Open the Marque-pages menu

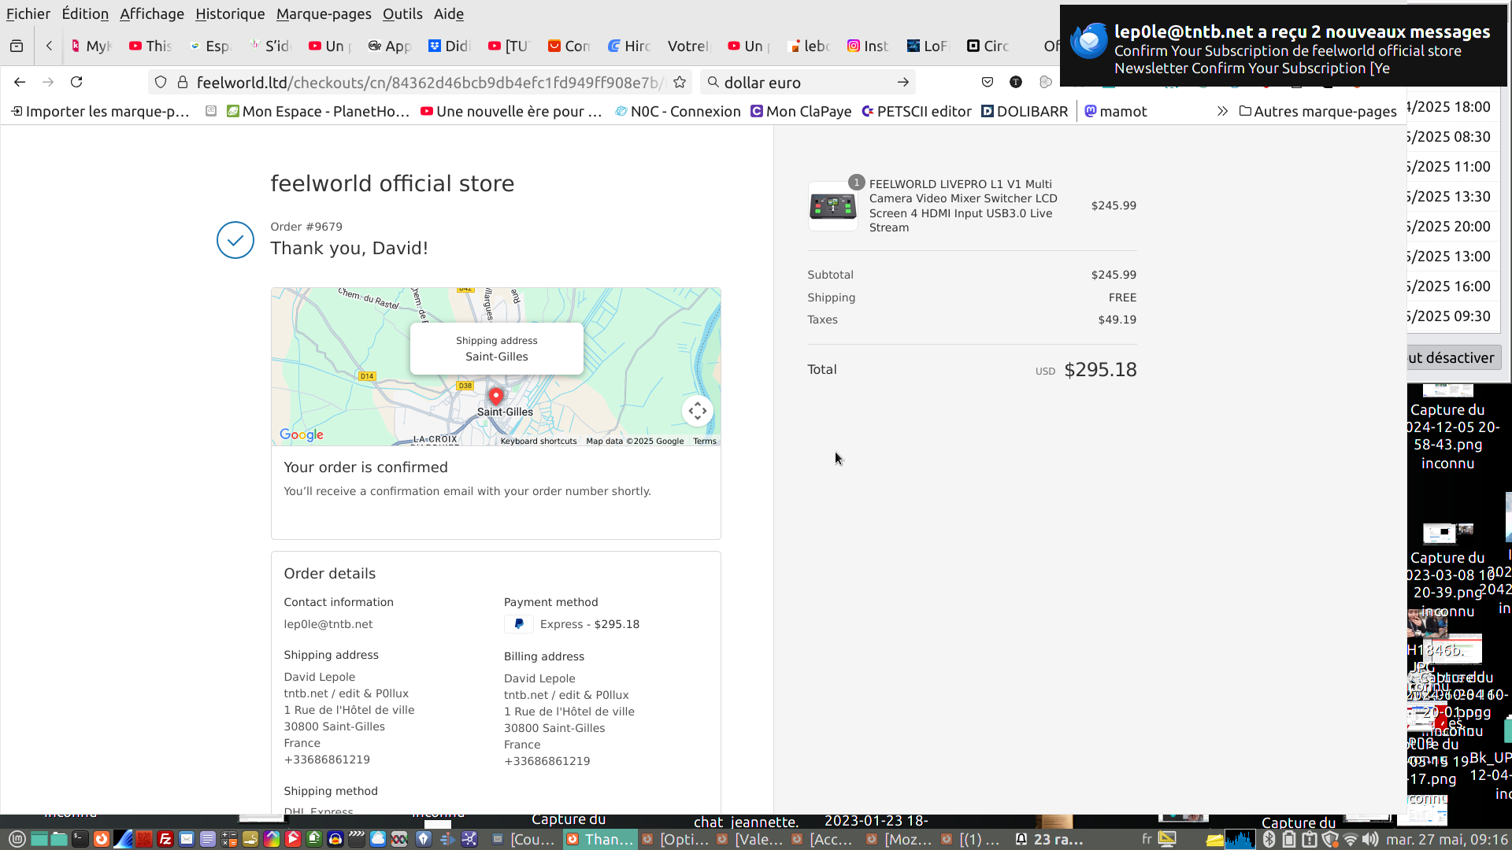324,13
